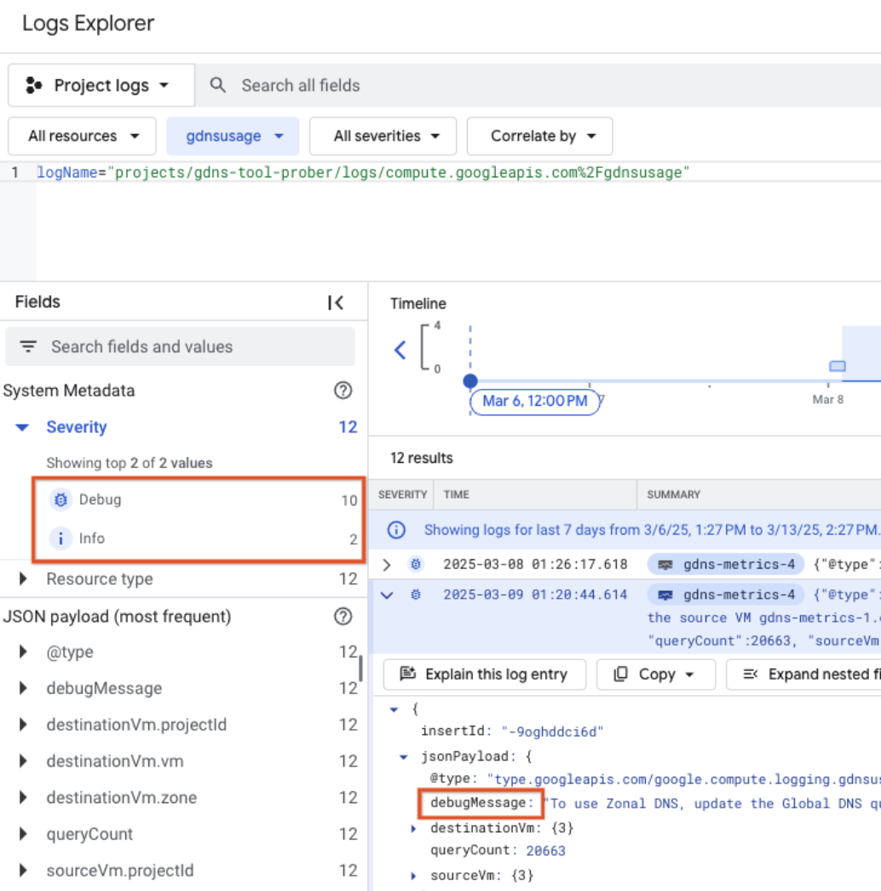Click the TIME column header
This screenshot has height=891, width=881.
point(456,495)
